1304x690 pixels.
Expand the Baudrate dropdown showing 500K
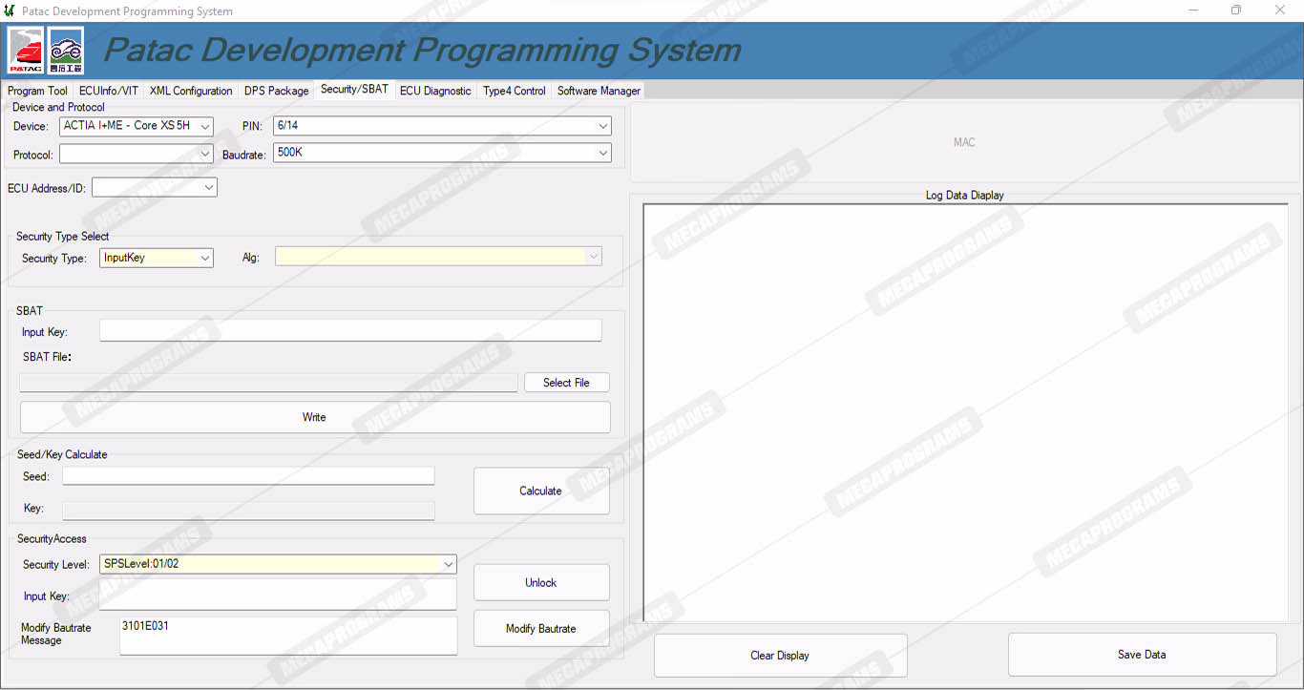point(442,153)
